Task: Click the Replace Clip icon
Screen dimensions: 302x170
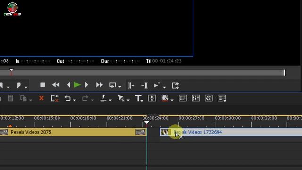Action: pos(24,98)
